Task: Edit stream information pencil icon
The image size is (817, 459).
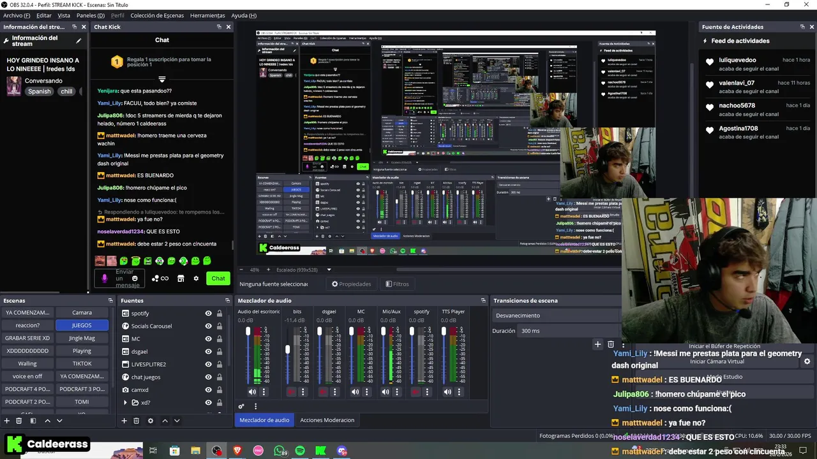Action: pyautogui.click(x=79, y=41)
